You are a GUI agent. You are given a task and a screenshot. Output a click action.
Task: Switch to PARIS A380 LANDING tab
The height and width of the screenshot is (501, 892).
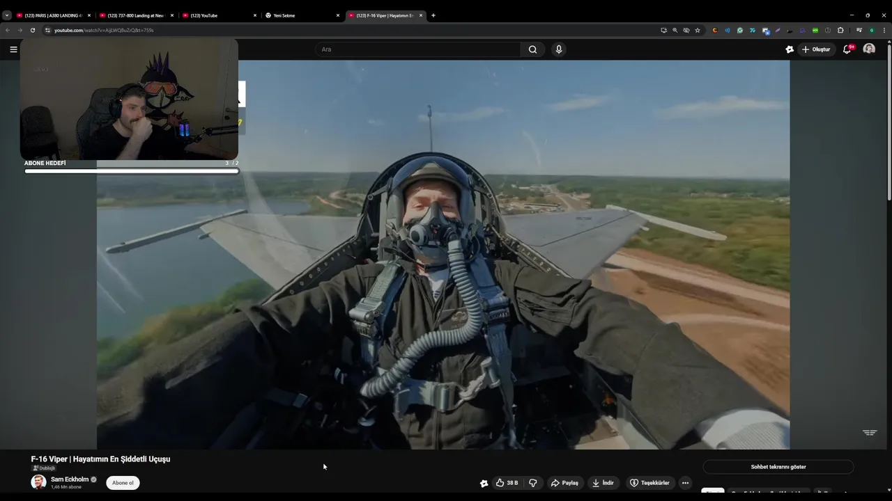pos(54,15)
